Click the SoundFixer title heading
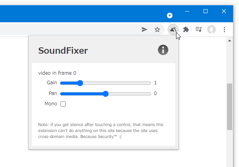 pyautogui.click(x=63, y=50)
